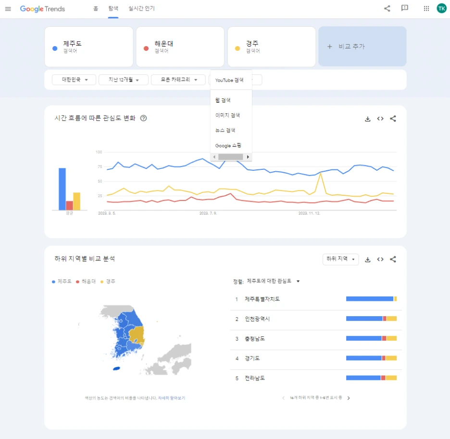450x439 pixels.
Task: Edit the 경주 search term card
Action: pos(272,47)
